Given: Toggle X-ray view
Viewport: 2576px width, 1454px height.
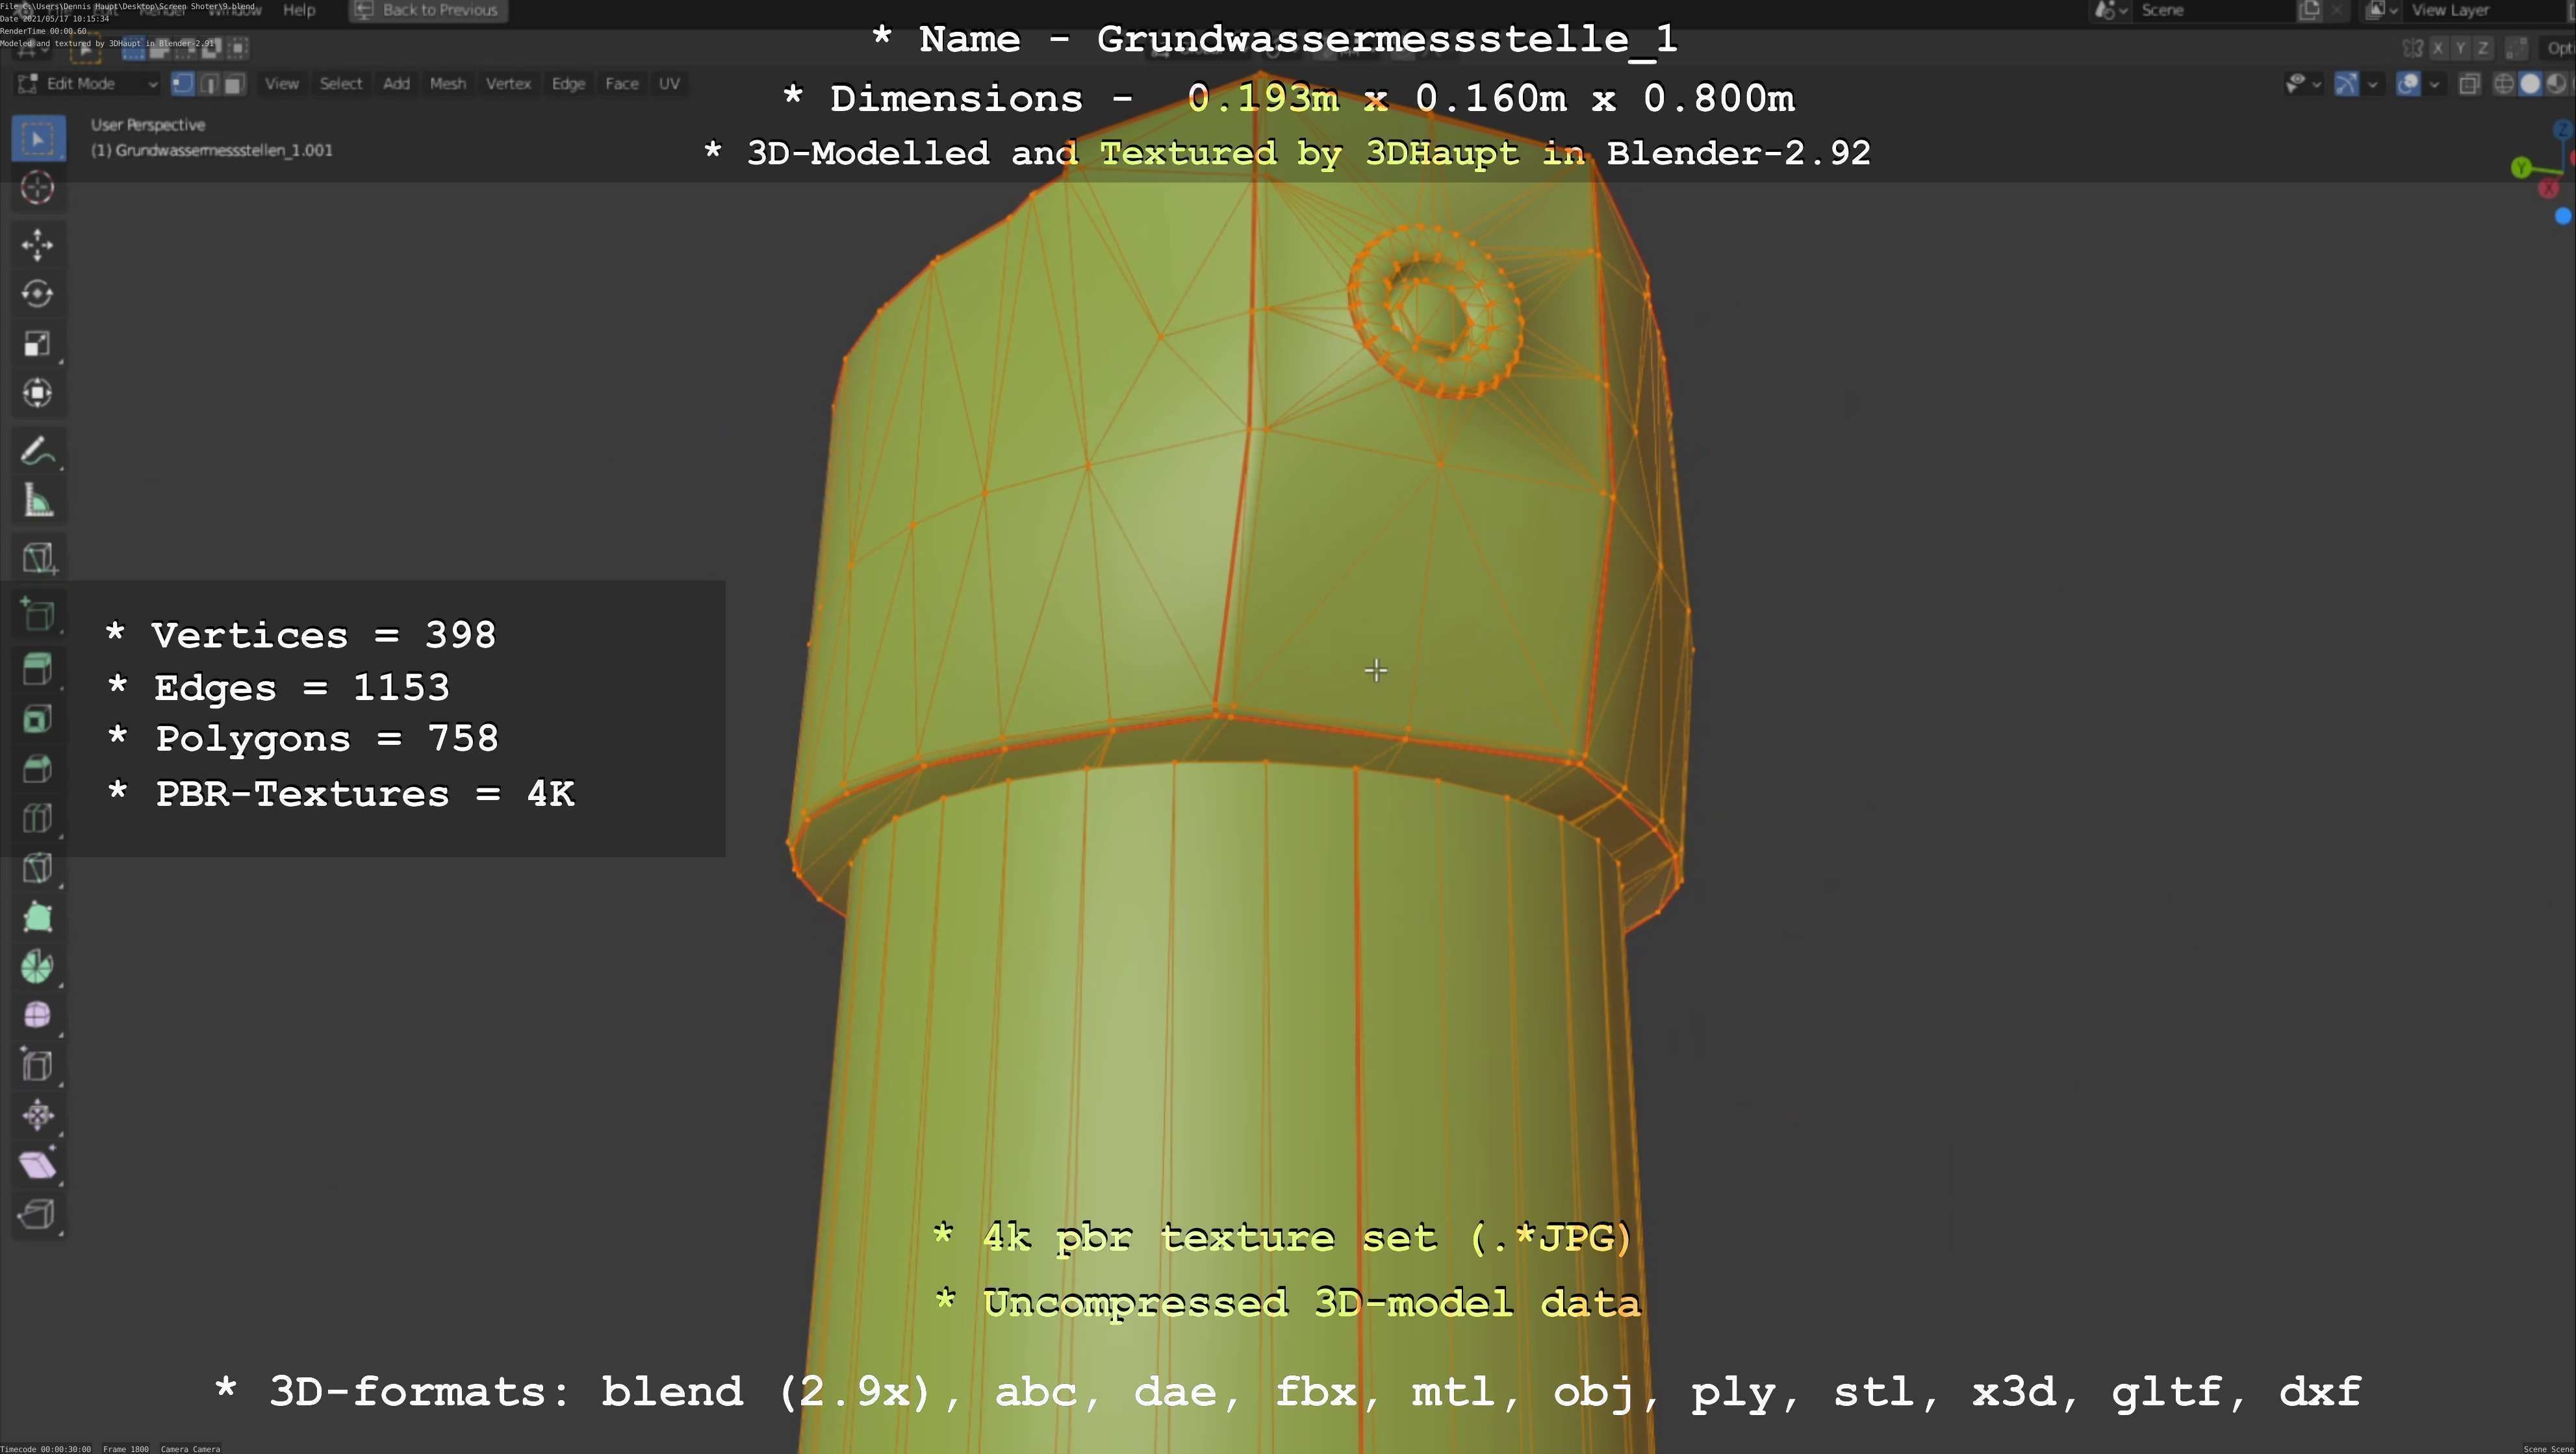Looking at the screenshot, I should coord(2469,84).
